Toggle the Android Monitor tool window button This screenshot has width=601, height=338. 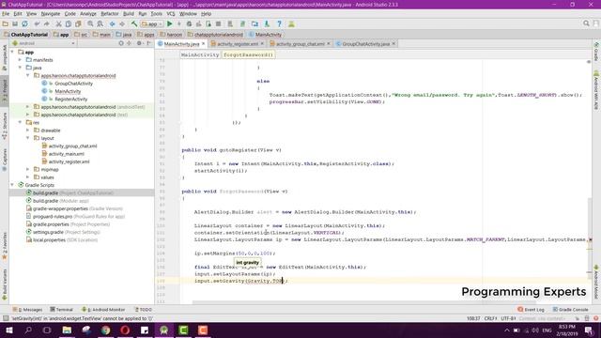point(103,309)
